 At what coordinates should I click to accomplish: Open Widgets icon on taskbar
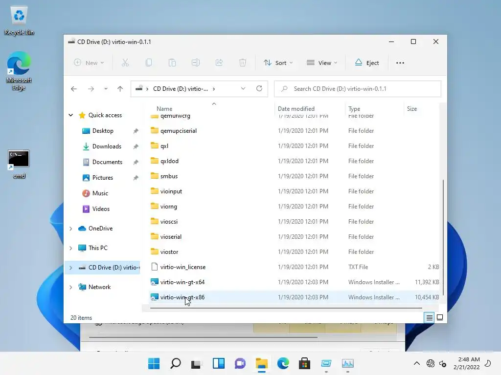[x=219, y=363]
